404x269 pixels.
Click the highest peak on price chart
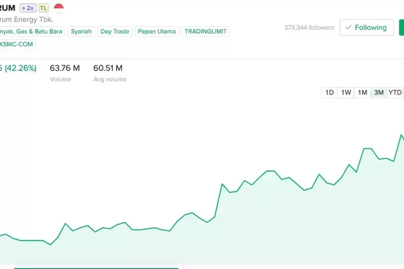click(x=401, y=135)
